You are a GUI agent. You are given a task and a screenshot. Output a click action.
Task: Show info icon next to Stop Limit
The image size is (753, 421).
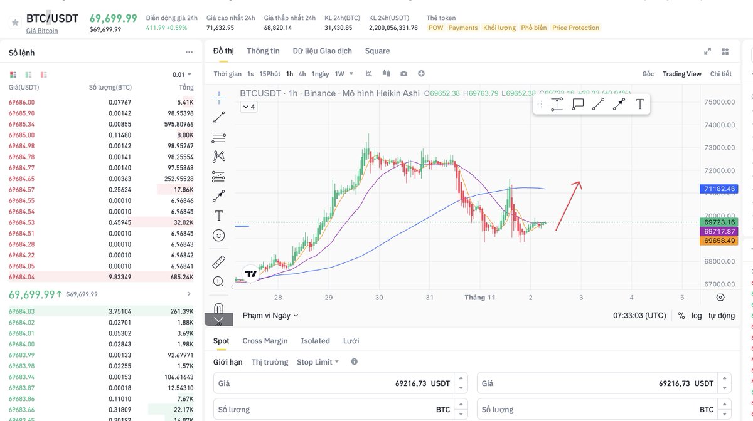[355, 361]
